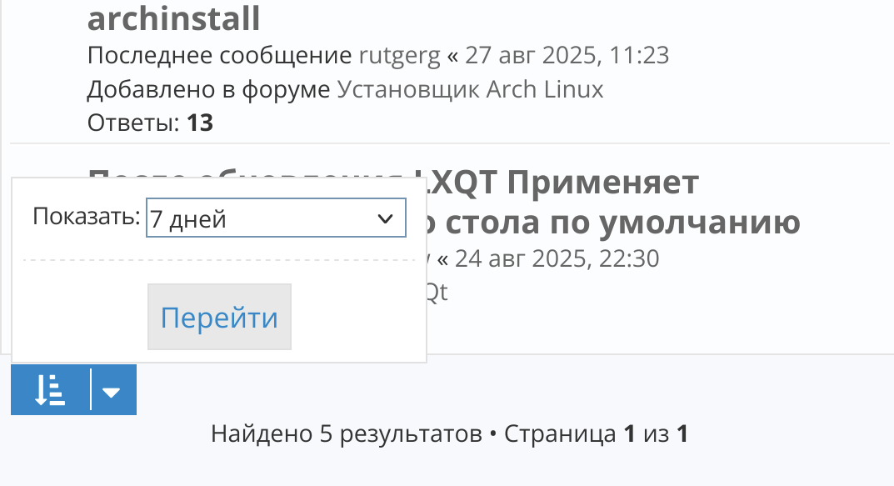Screen dimensions: 894x486
Task: Click the Добавлено в форуме label
Action: coord(208,89)
